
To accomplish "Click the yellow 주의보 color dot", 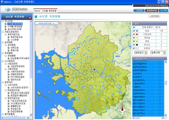I will [x=137, y=38].
